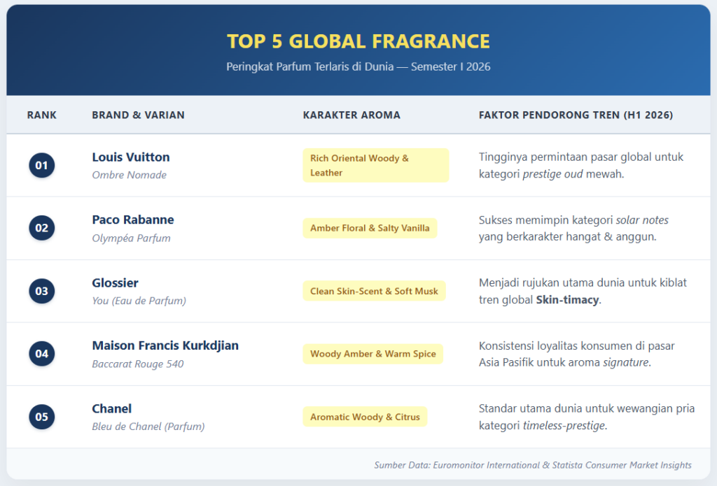Image resolution: width=717 pixels, height=486 pixels.
Task: Click the rank 03 badge
Action: point(41,291)
